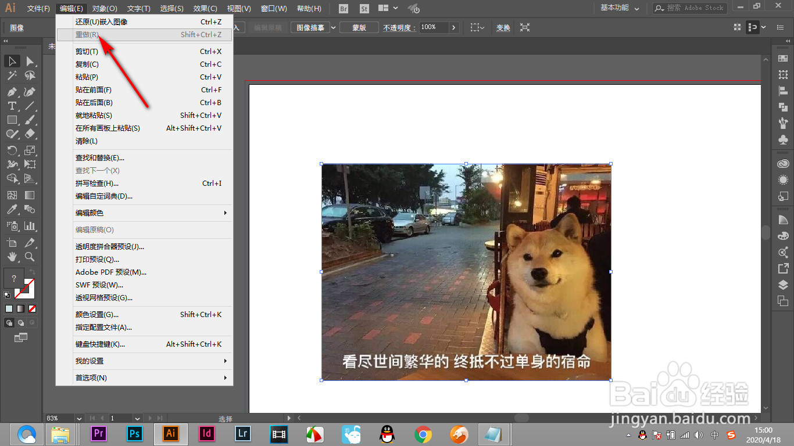Select the Rectangle tool
The image size is (794, 446).
pos(12,120)
